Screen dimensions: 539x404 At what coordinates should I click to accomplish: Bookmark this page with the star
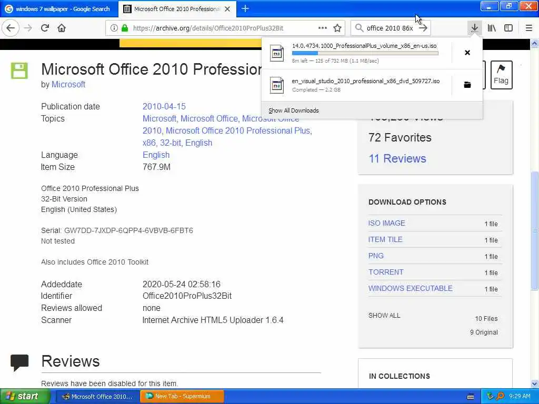(x=337, y=28)
